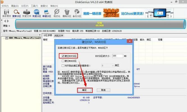The height and width of the screenshot is (112, 187).
Task: Enable the Create MSR partition (建立MSR分区) checkbox
Action: tap(63, 61)
